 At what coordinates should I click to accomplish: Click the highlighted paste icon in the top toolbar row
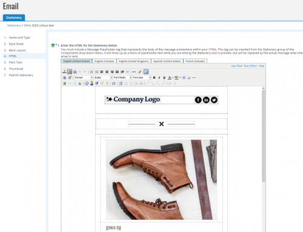click(70, 72)
